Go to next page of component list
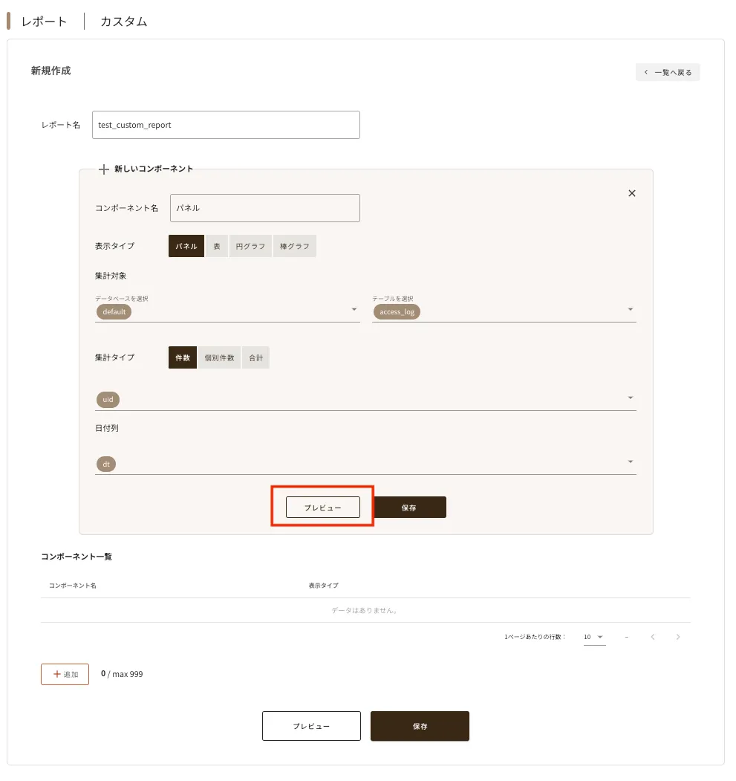Image resolution: width=736 pixels, height=781 pixels. tap(677, 637)
